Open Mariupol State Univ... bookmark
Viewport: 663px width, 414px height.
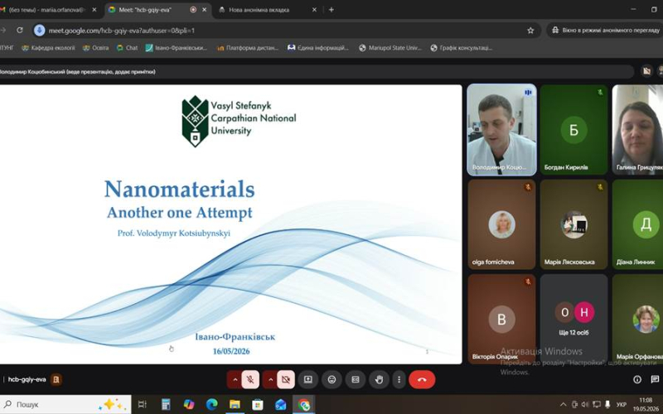pos(390,48)
